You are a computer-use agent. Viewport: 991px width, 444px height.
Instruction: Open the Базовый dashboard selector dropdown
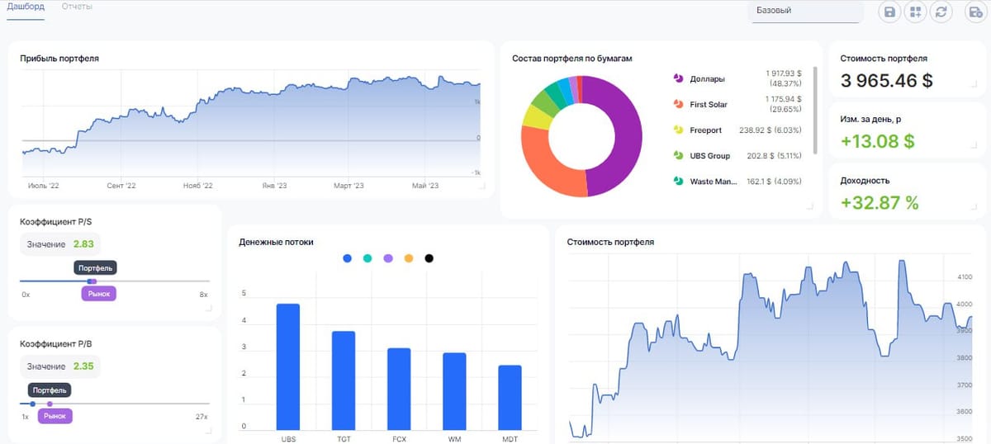tap(805, 11)
